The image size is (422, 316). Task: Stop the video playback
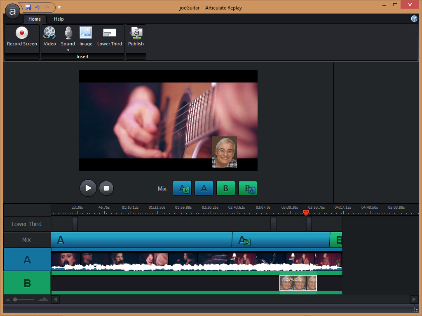point(106,188)
